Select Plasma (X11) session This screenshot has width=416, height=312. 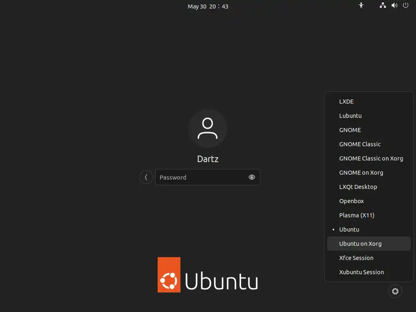pyautogui.click(x=369, y=215)
